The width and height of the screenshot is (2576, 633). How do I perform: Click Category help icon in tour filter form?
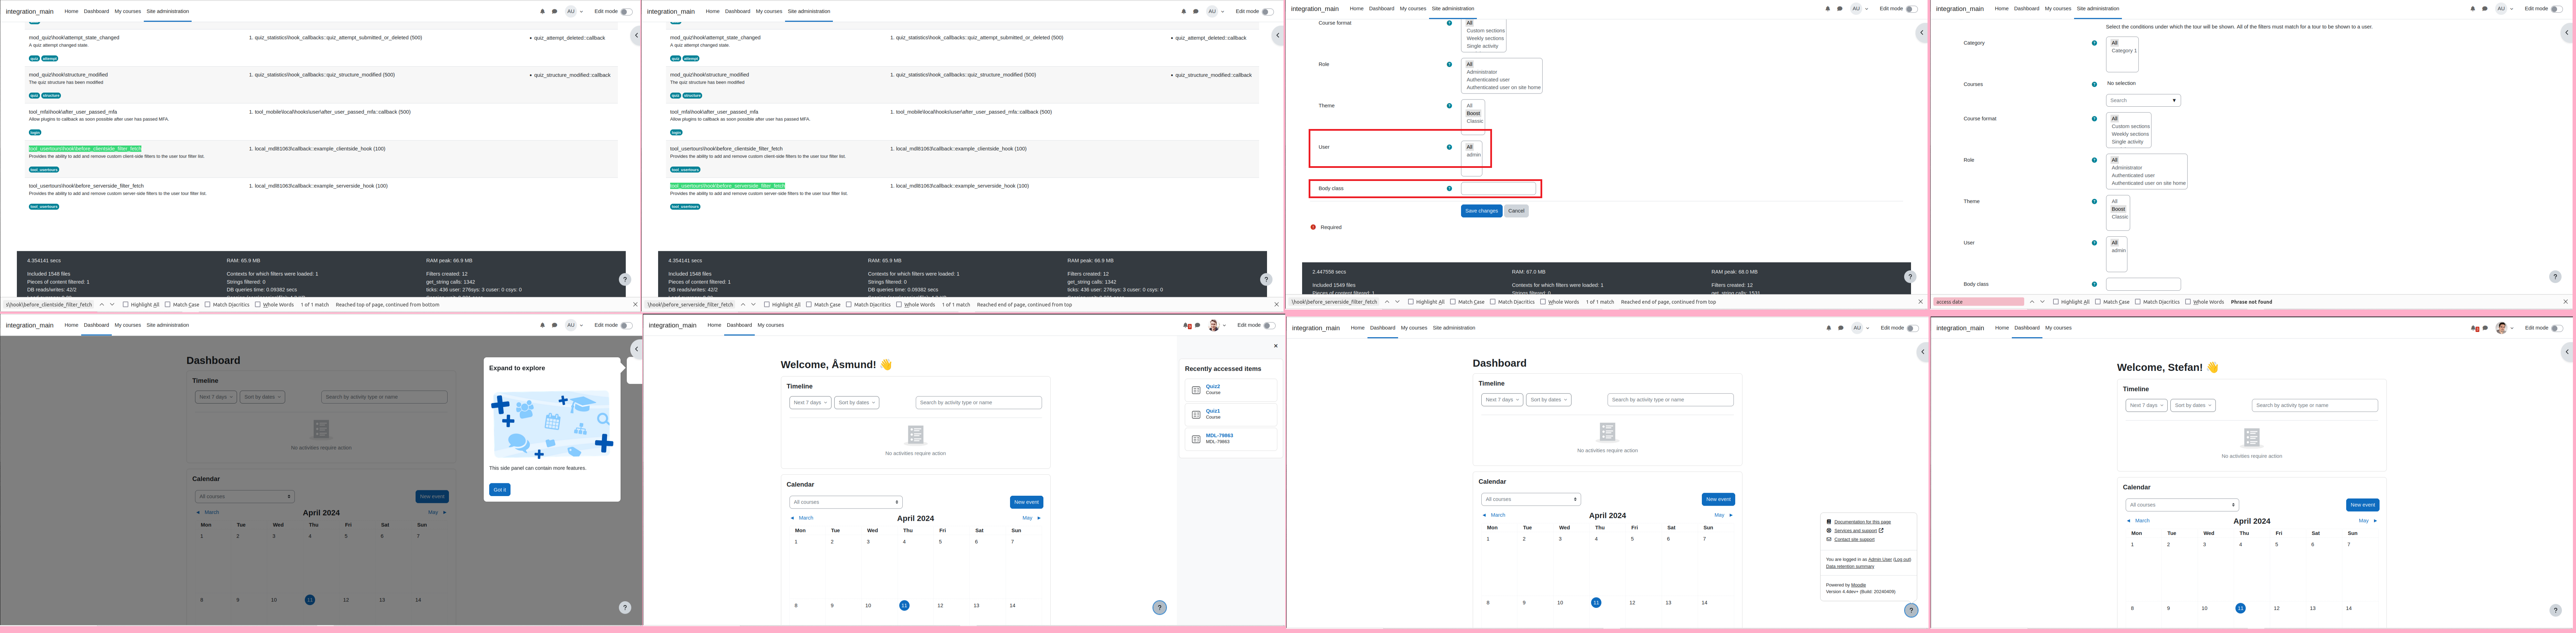point(2094,43)
